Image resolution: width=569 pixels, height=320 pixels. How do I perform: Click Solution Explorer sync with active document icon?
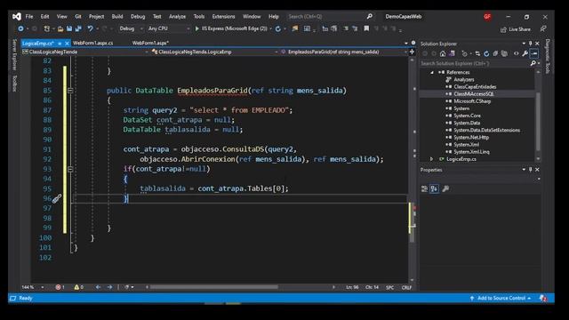(477, 53)
